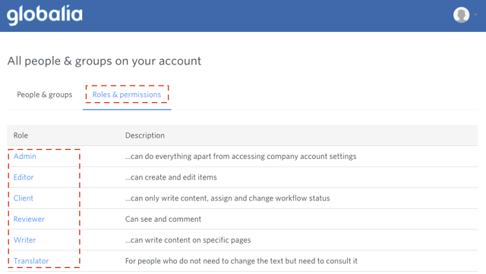The height and width of the screenshot is (274, 486).
Task: Open the Writer role link
Action: click(x=24, y=240)
